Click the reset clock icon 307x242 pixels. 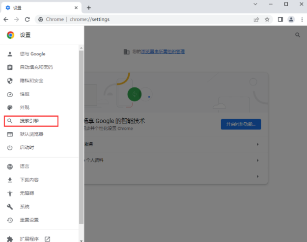click(10, 220)
